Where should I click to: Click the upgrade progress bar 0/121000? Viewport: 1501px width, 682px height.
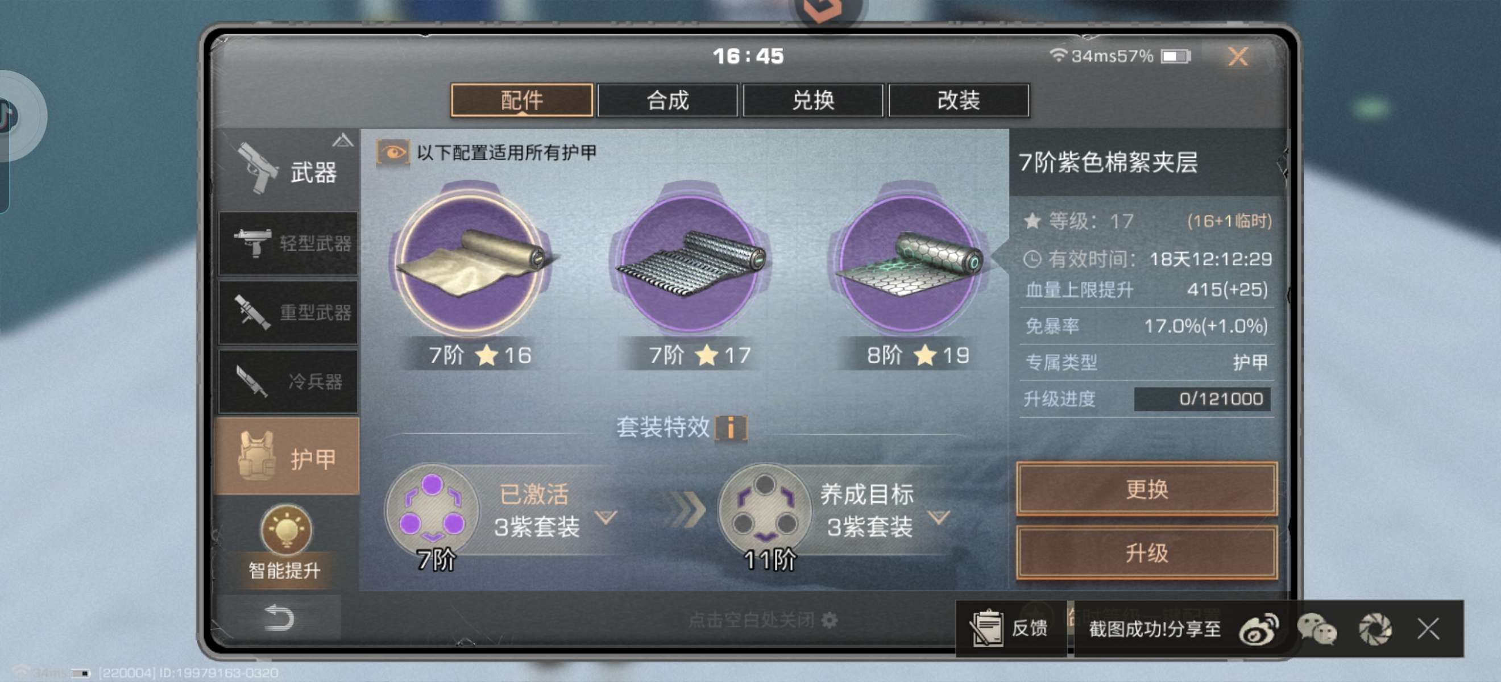click(x=1202, y=399)
